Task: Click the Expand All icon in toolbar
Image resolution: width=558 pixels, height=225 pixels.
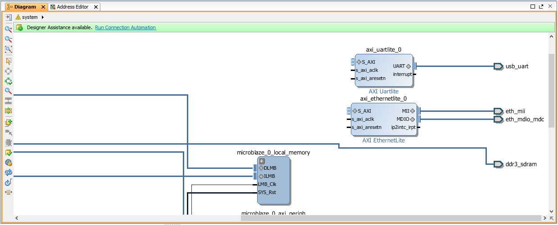Action: pos(8,111)
